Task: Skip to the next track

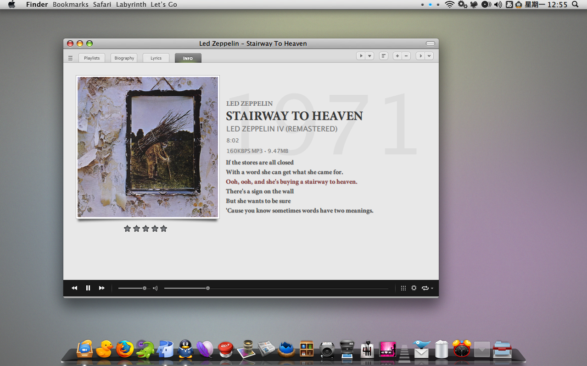Action: click(102, 288)
